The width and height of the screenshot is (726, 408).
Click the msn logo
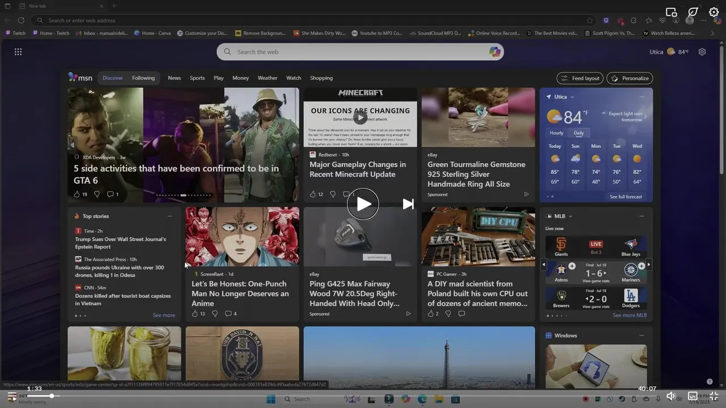[x=80, y=78]
